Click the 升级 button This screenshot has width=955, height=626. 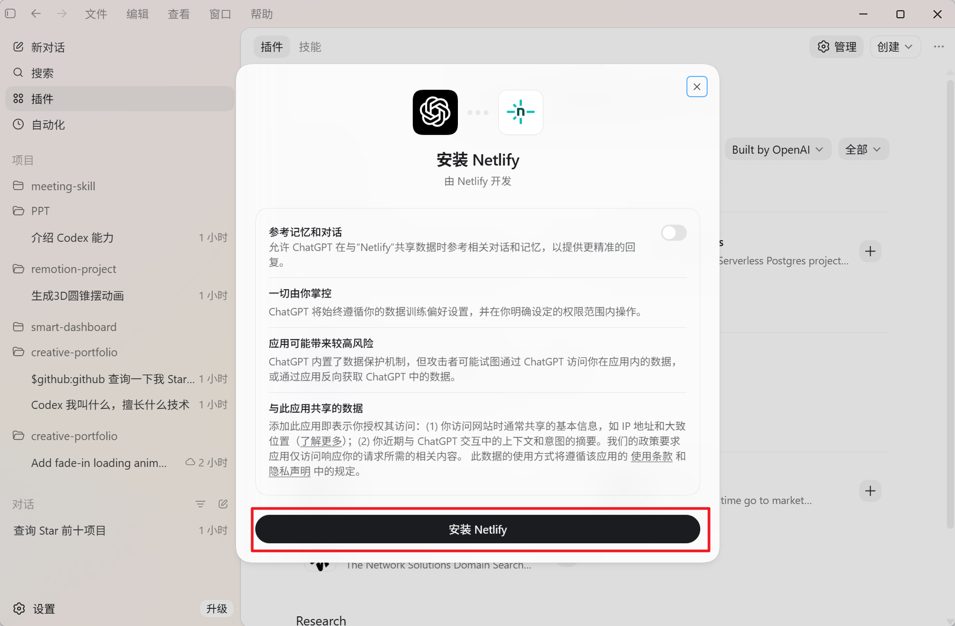pyautogui.click(x=217, y=608)
